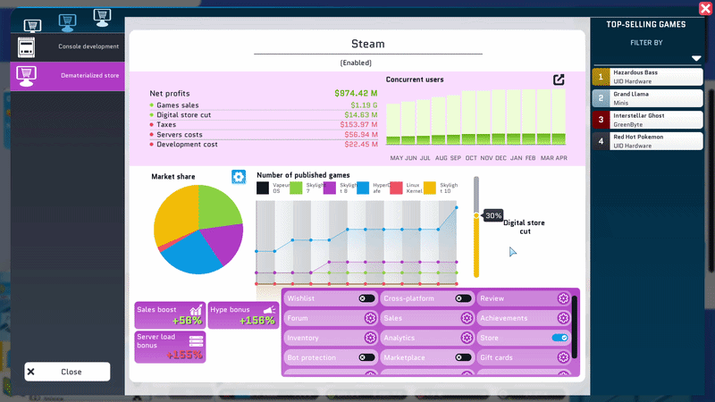The height and width of the screenshot is (402, 715).
Task: Click the Market share pie chart
Action: pos(198,230)
